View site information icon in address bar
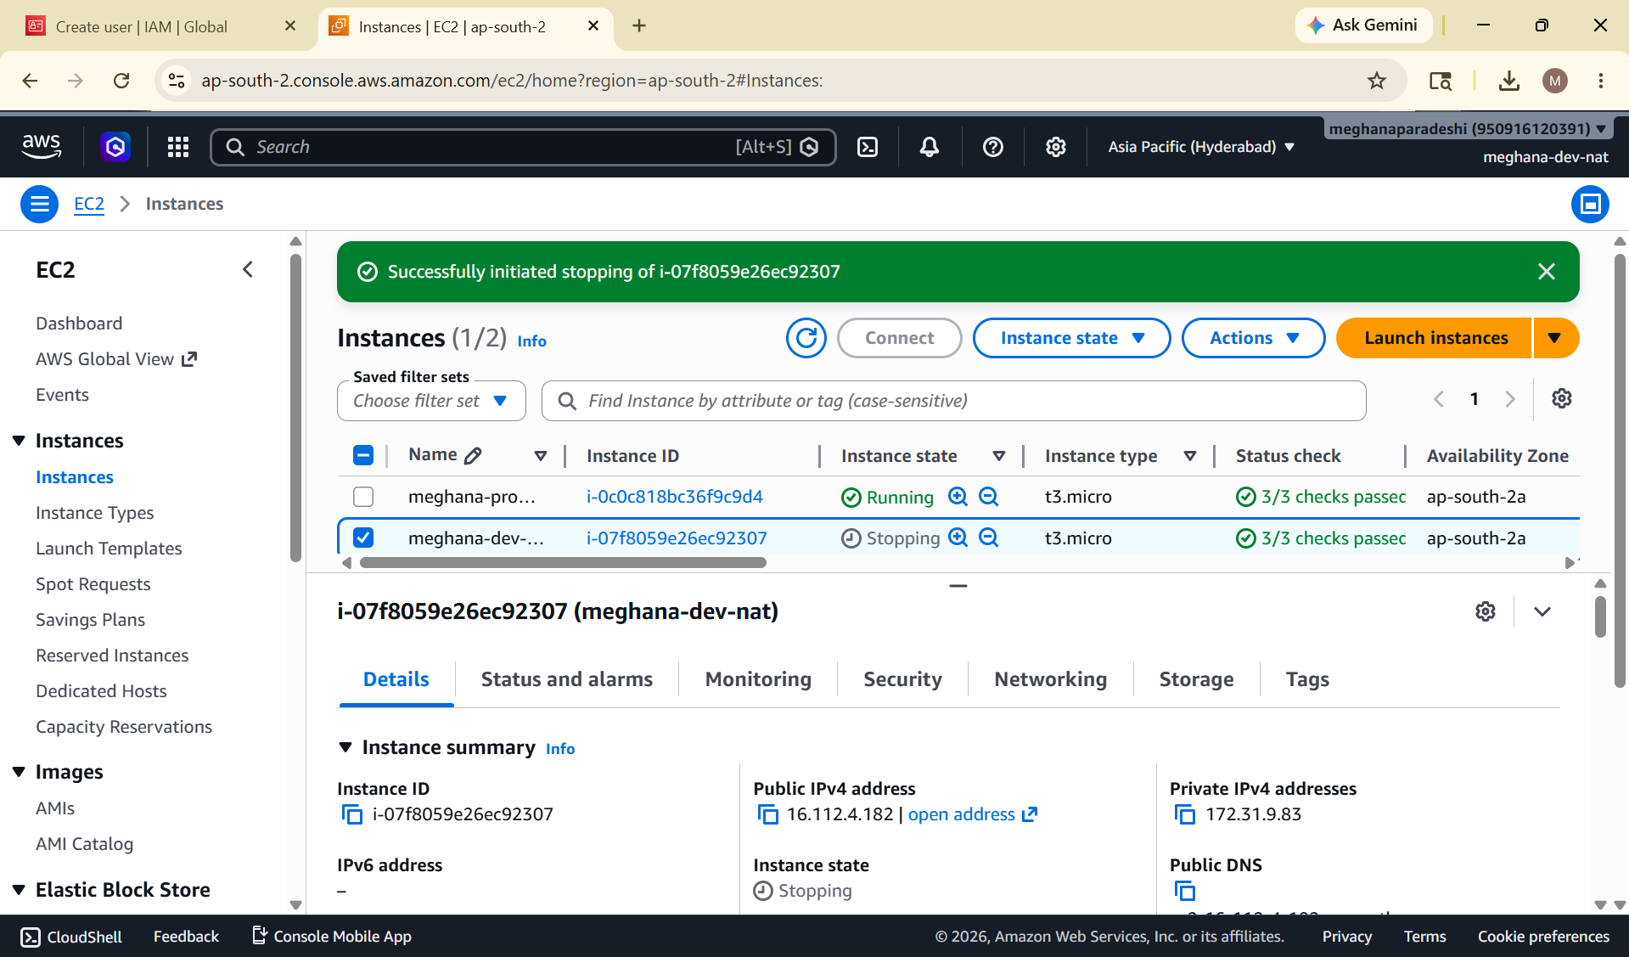 pos(177,81)
